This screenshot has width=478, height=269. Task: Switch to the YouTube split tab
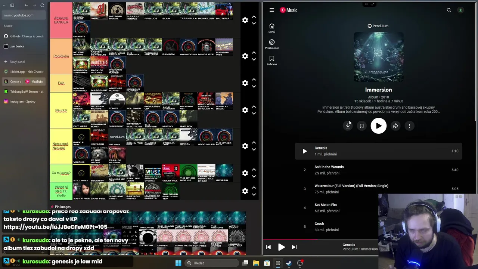click(x=35, y=81)
